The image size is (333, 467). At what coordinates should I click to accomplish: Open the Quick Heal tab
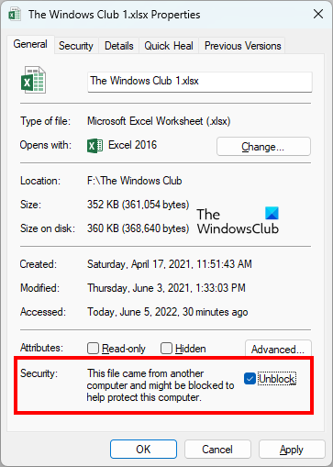click(x=169, y=46)
